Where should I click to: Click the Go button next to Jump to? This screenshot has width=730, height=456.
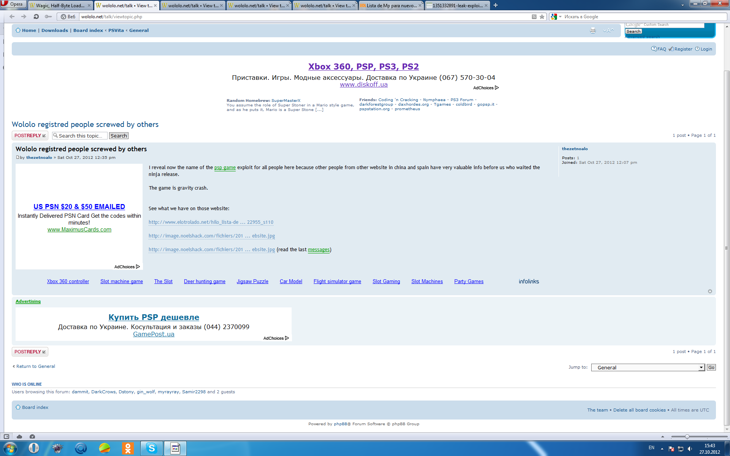point(711,367)
